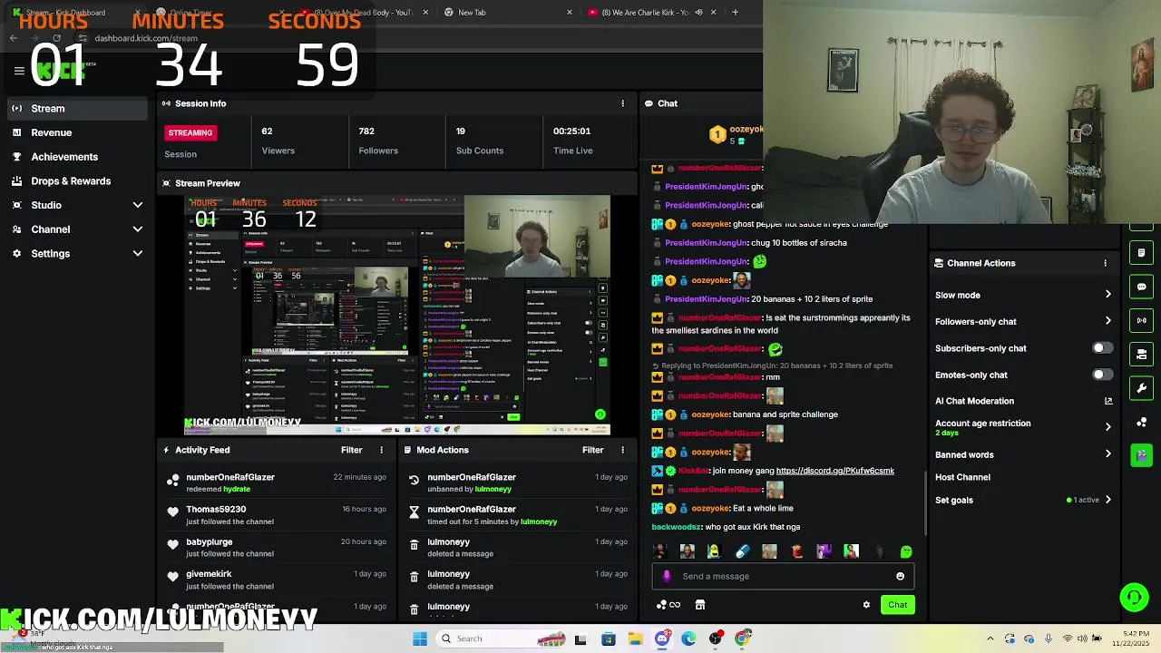
Task: Open a new browser tab with plus
Action: pos(735,13)
